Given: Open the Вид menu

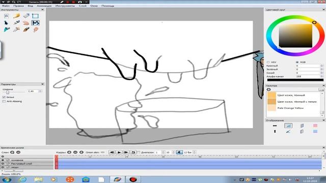Looking at the screenshot, I should point(31,6).
